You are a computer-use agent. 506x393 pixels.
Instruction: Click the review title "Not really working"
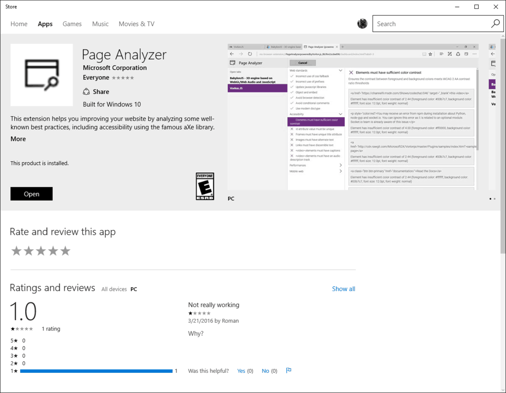(x=213, y=305)
